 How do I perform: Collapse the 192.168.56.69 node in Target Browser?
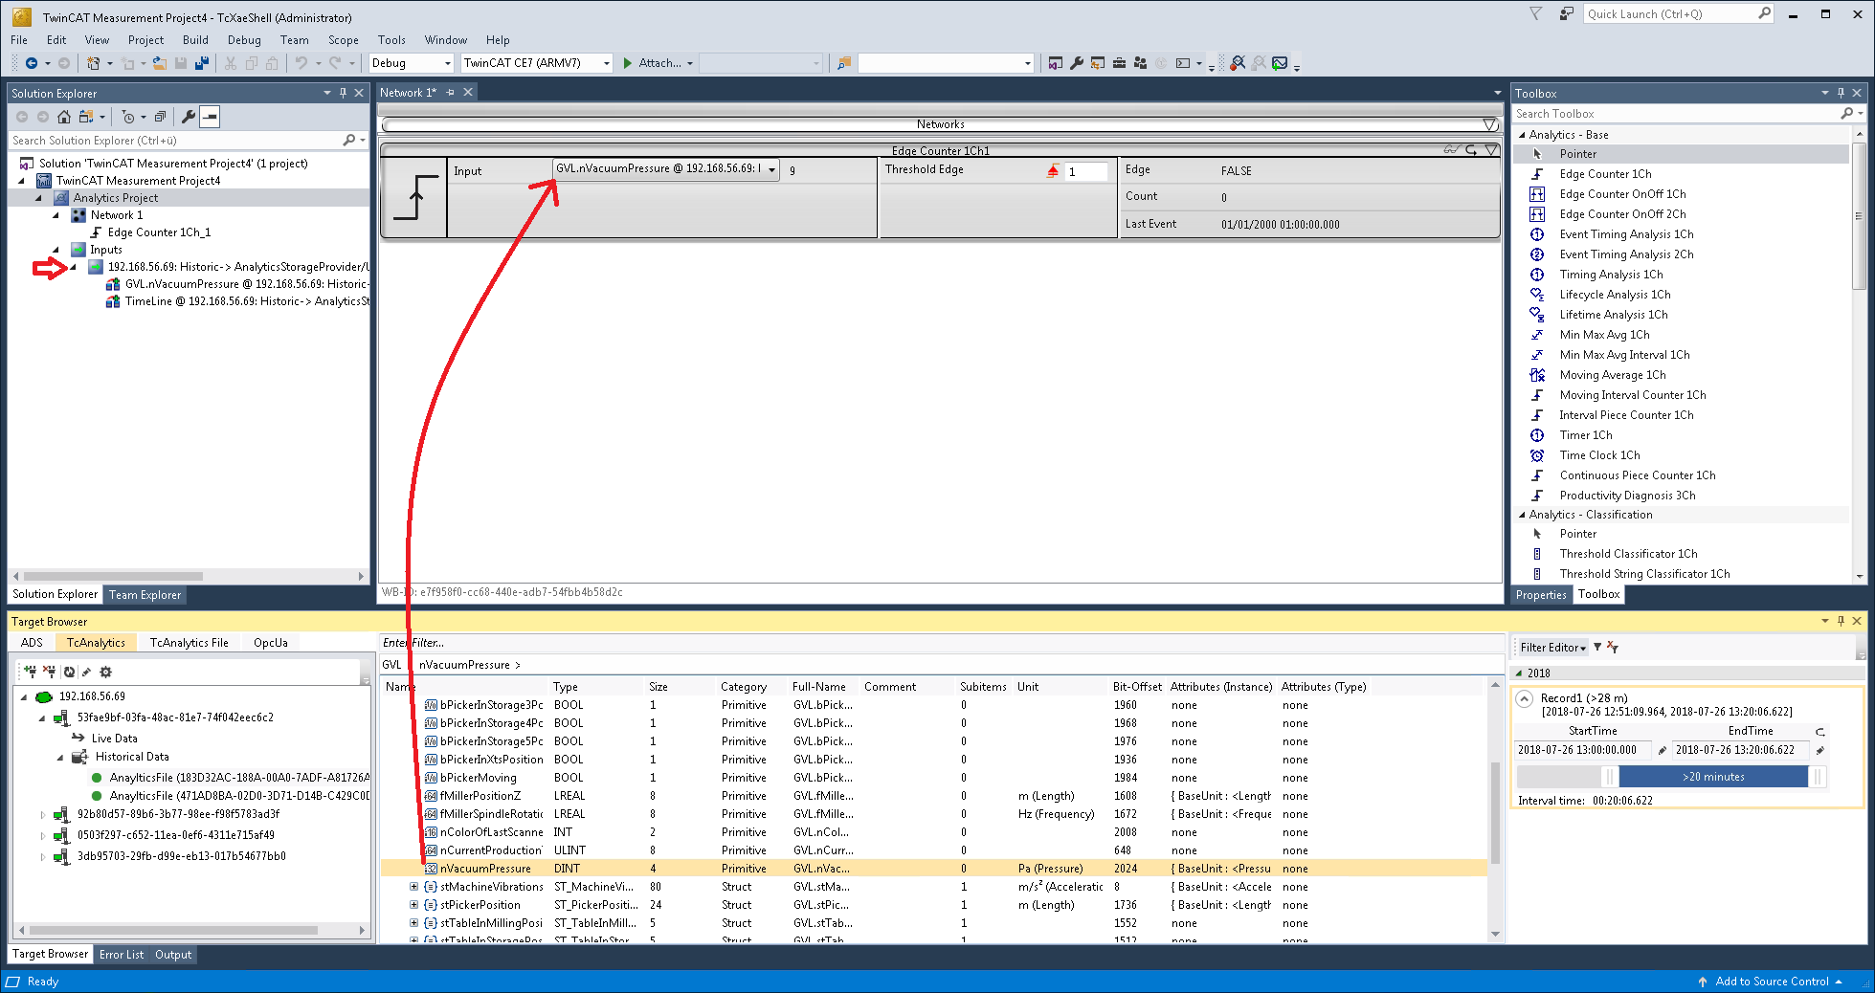pos(24,697)
